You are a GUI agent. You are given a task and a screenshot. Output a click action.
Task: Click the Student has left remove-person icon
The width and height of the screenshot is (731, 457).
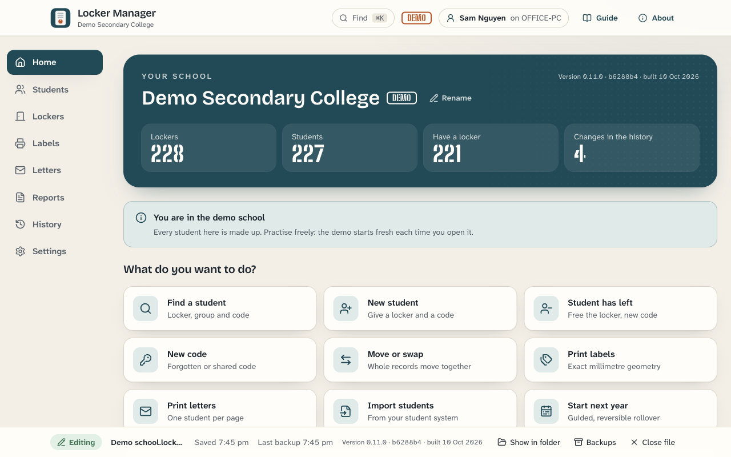(547, 308)
